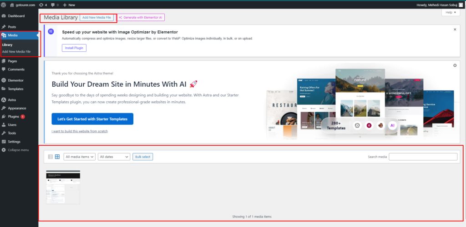
Task: Open the All media items dropdown
Action: click(x=79, y=157)
